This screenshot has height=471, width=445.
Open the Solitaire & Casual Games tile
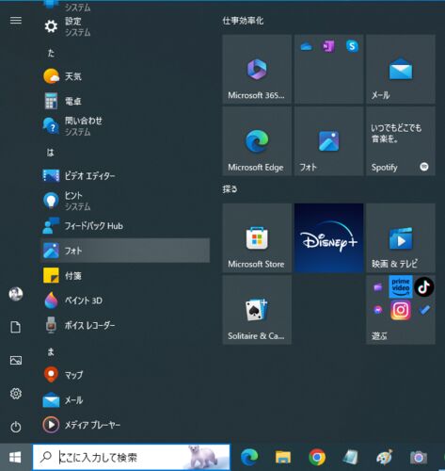(x=257, y=310)
